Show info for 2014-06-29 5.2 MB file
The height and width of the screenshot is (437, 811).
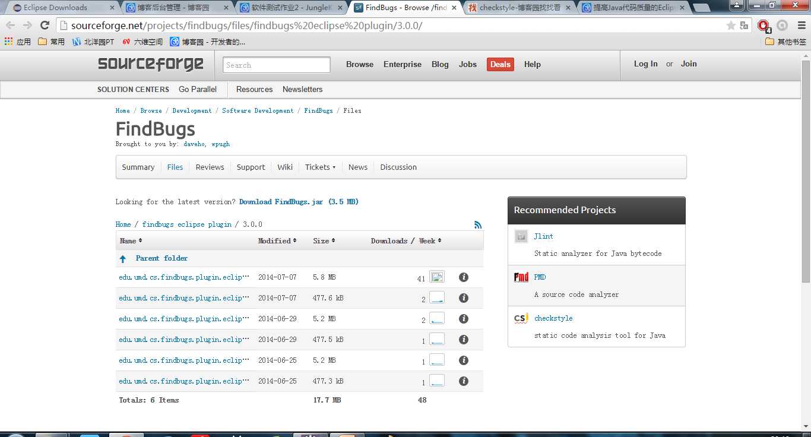(464, 319)
